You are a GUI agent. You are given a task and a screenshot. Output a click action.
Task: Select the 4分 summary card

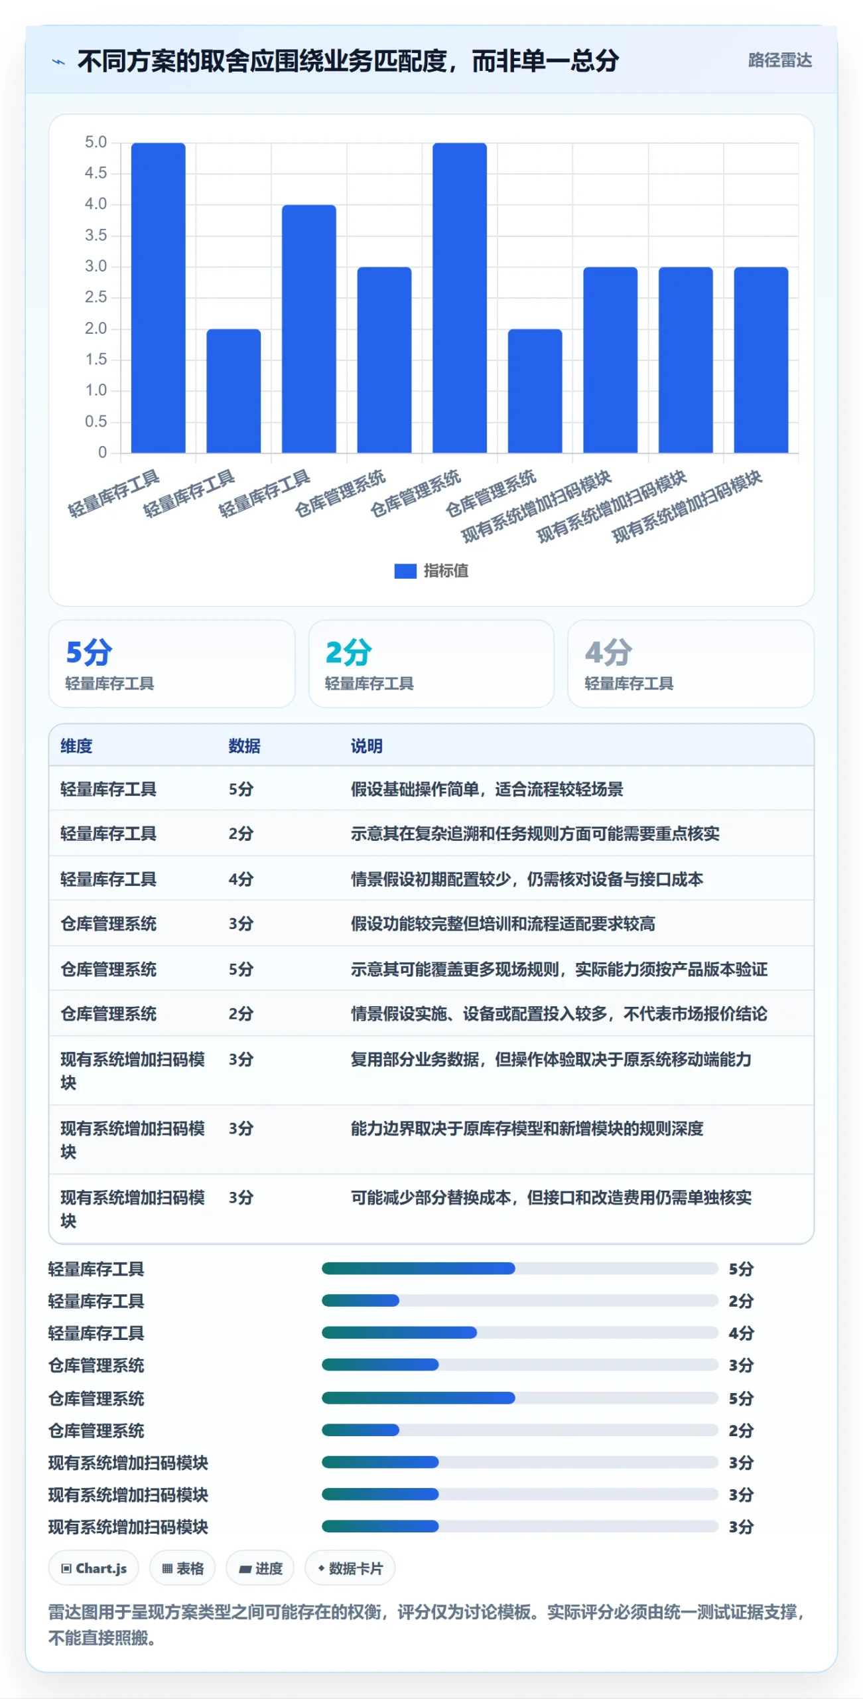pos(691,664)
